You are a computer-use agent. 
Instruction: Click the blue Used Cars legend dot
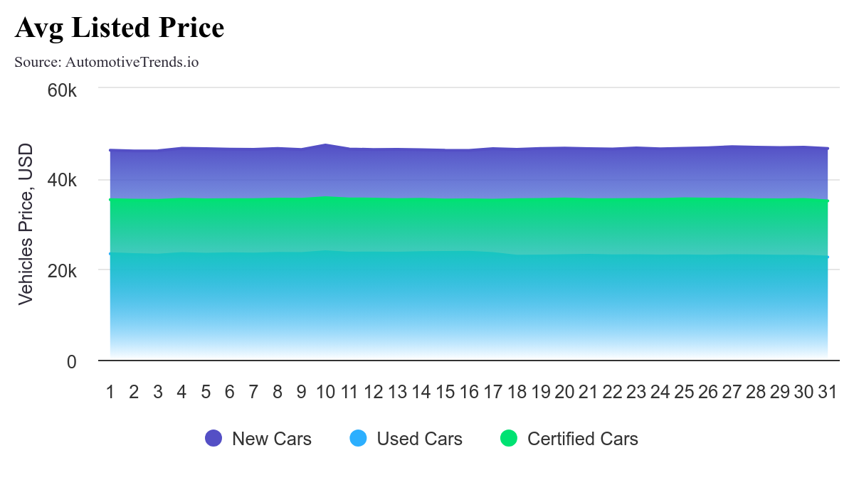[359, 439]
